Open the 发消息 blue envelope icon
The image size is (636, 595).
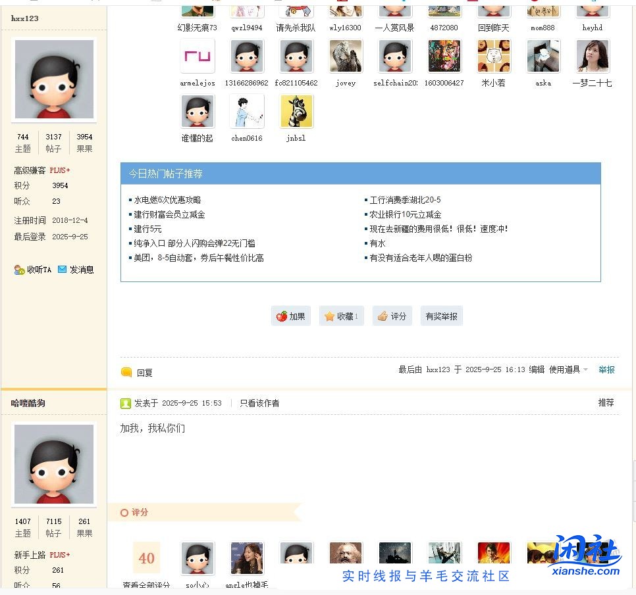(62, 269)
